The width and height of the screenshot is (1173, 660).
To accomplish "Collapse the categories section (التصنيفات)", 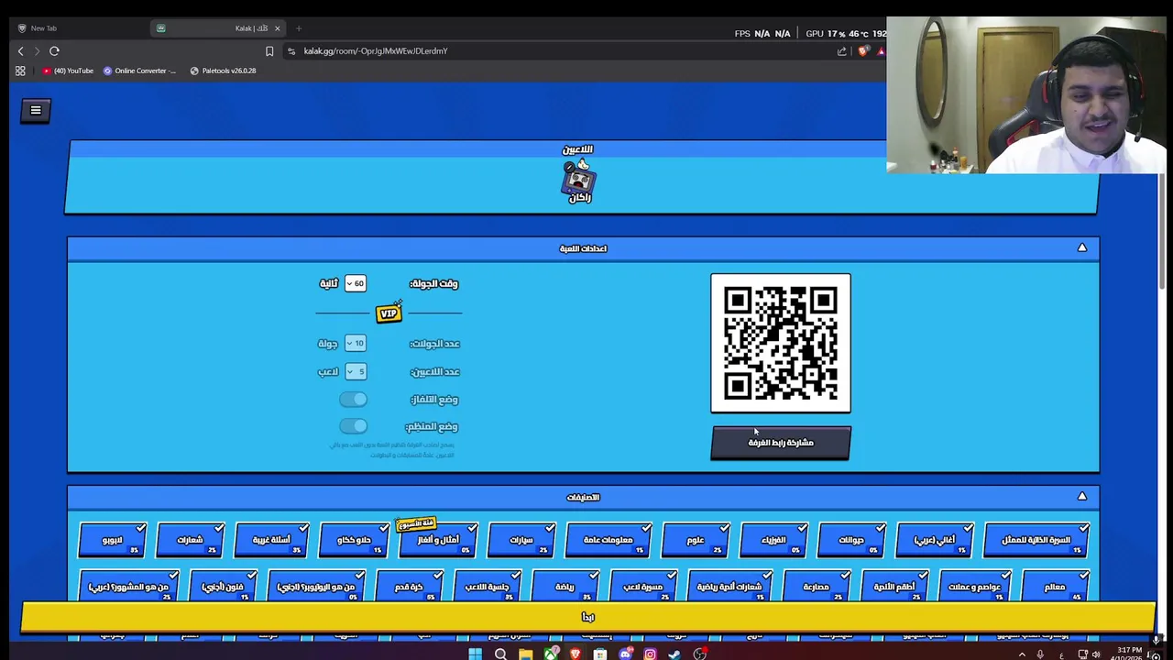I will click(x=1081, y=496).
